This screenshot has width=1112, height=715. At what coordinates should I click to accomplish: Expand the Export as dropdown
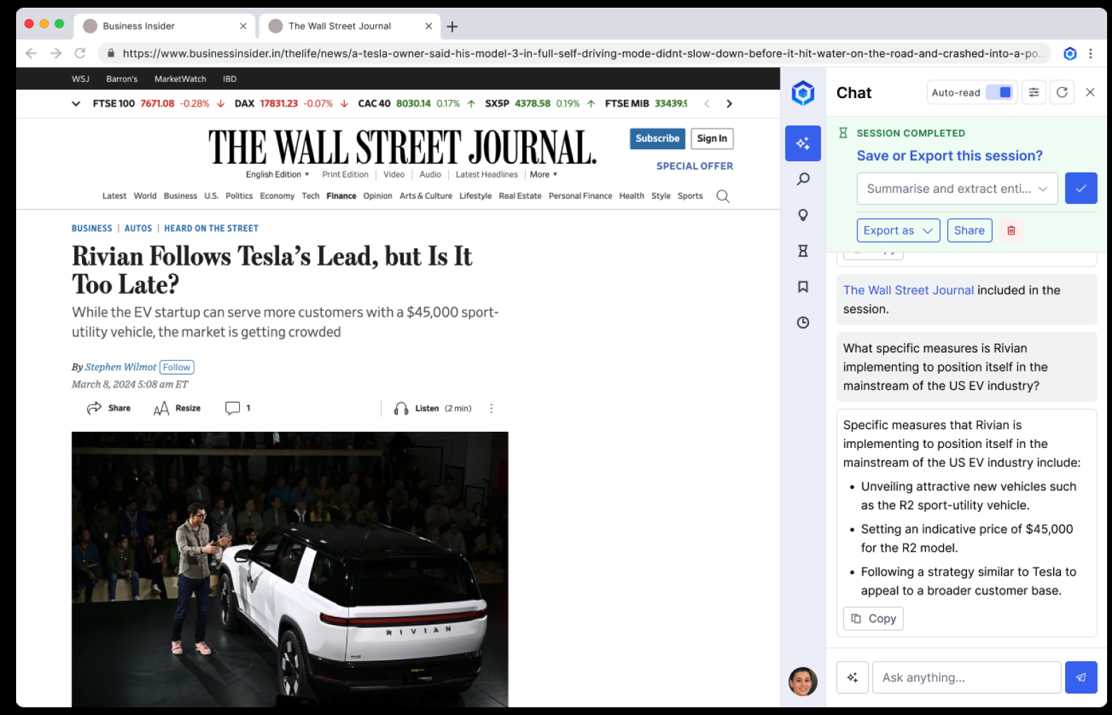[x=898, y=231]
